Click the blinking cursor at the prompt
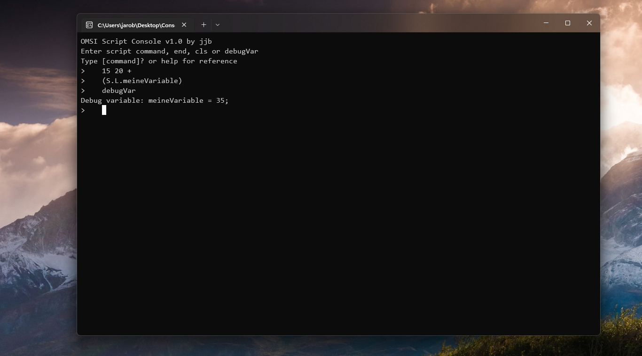642x356 pixels. pyautogui.click(x=104, y=110)
